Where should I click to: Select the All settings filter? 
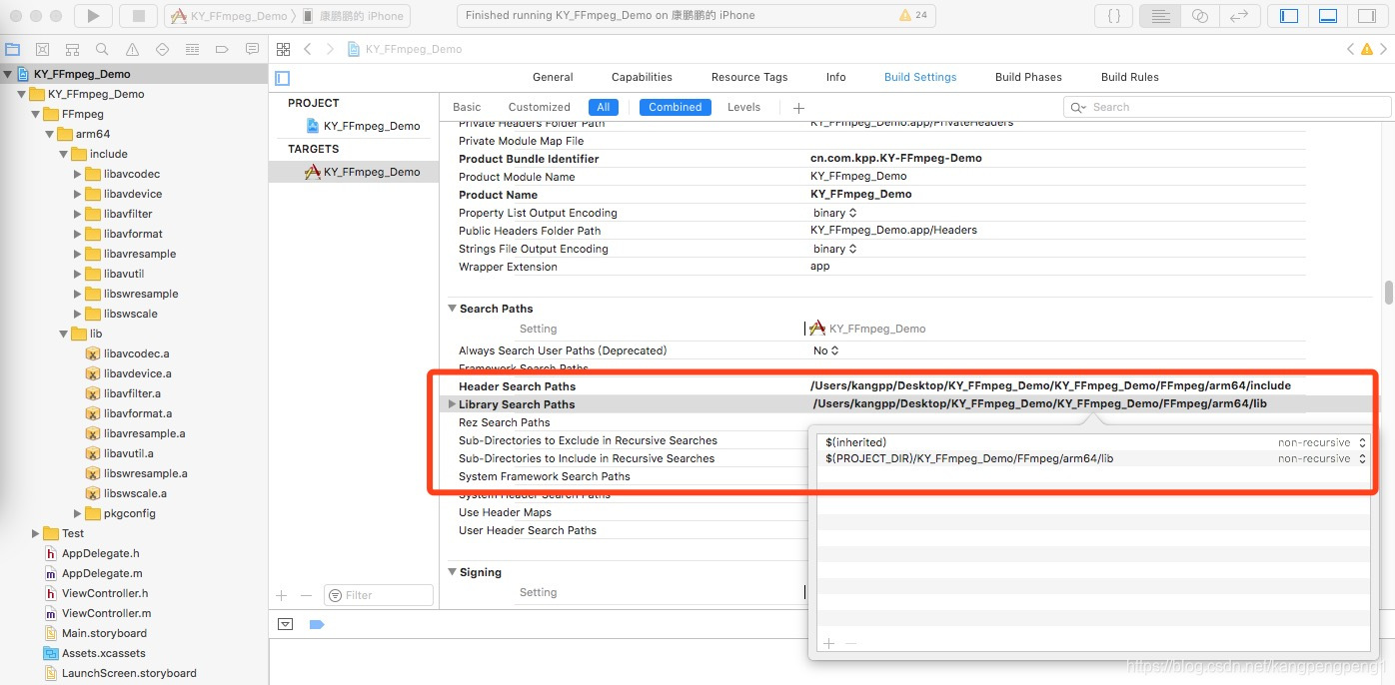[x=604, y=107]
